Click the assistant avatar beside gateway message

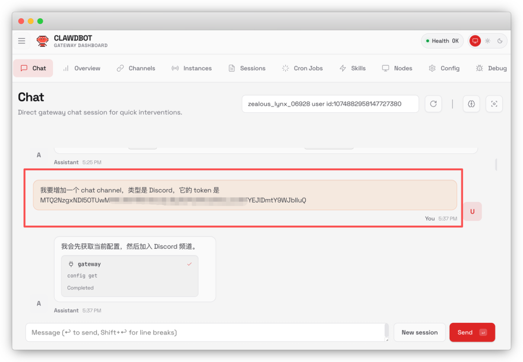point(39,303)
